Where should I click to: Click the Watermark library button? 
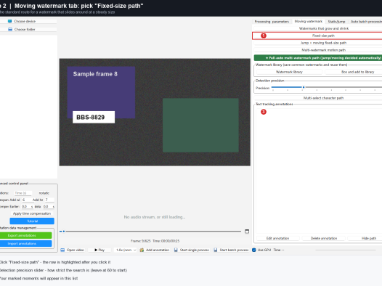click(289, 72)
